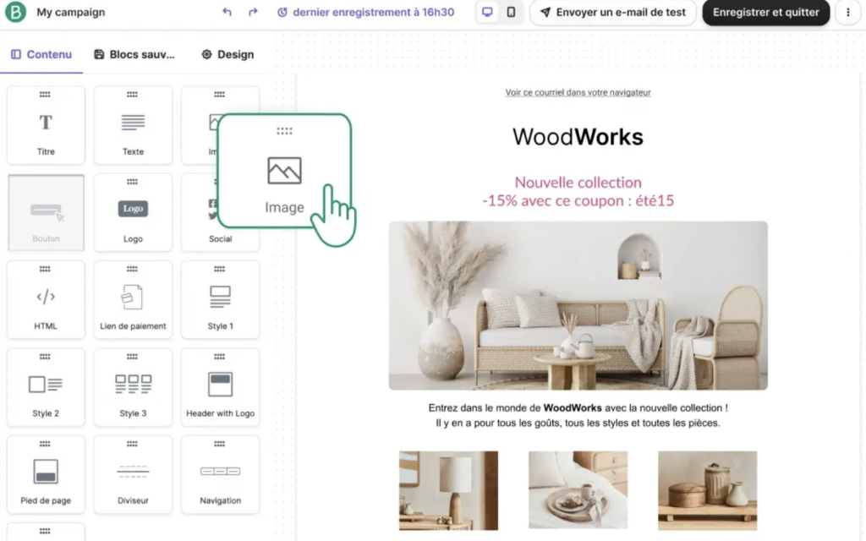Click the 'My campaign' title
Screen dimensions: 866x541
tap(71, 12)
